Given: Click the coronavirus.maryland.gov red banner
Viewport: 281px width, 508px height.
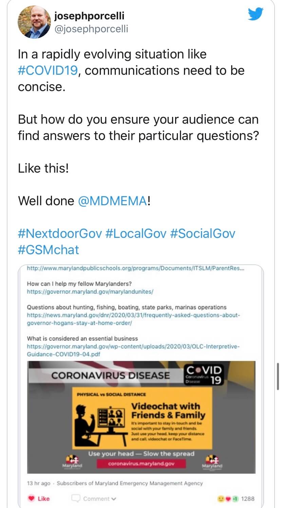Looking at the screenshot, I should (x=141, y=463).
